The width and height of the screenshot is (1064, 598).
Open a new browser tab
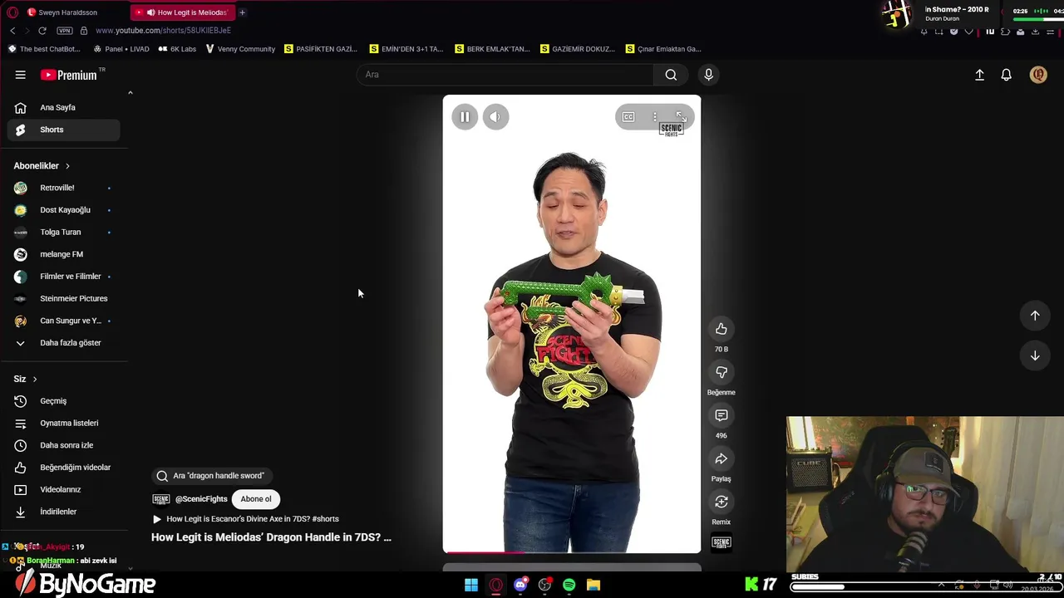point(242,12)
